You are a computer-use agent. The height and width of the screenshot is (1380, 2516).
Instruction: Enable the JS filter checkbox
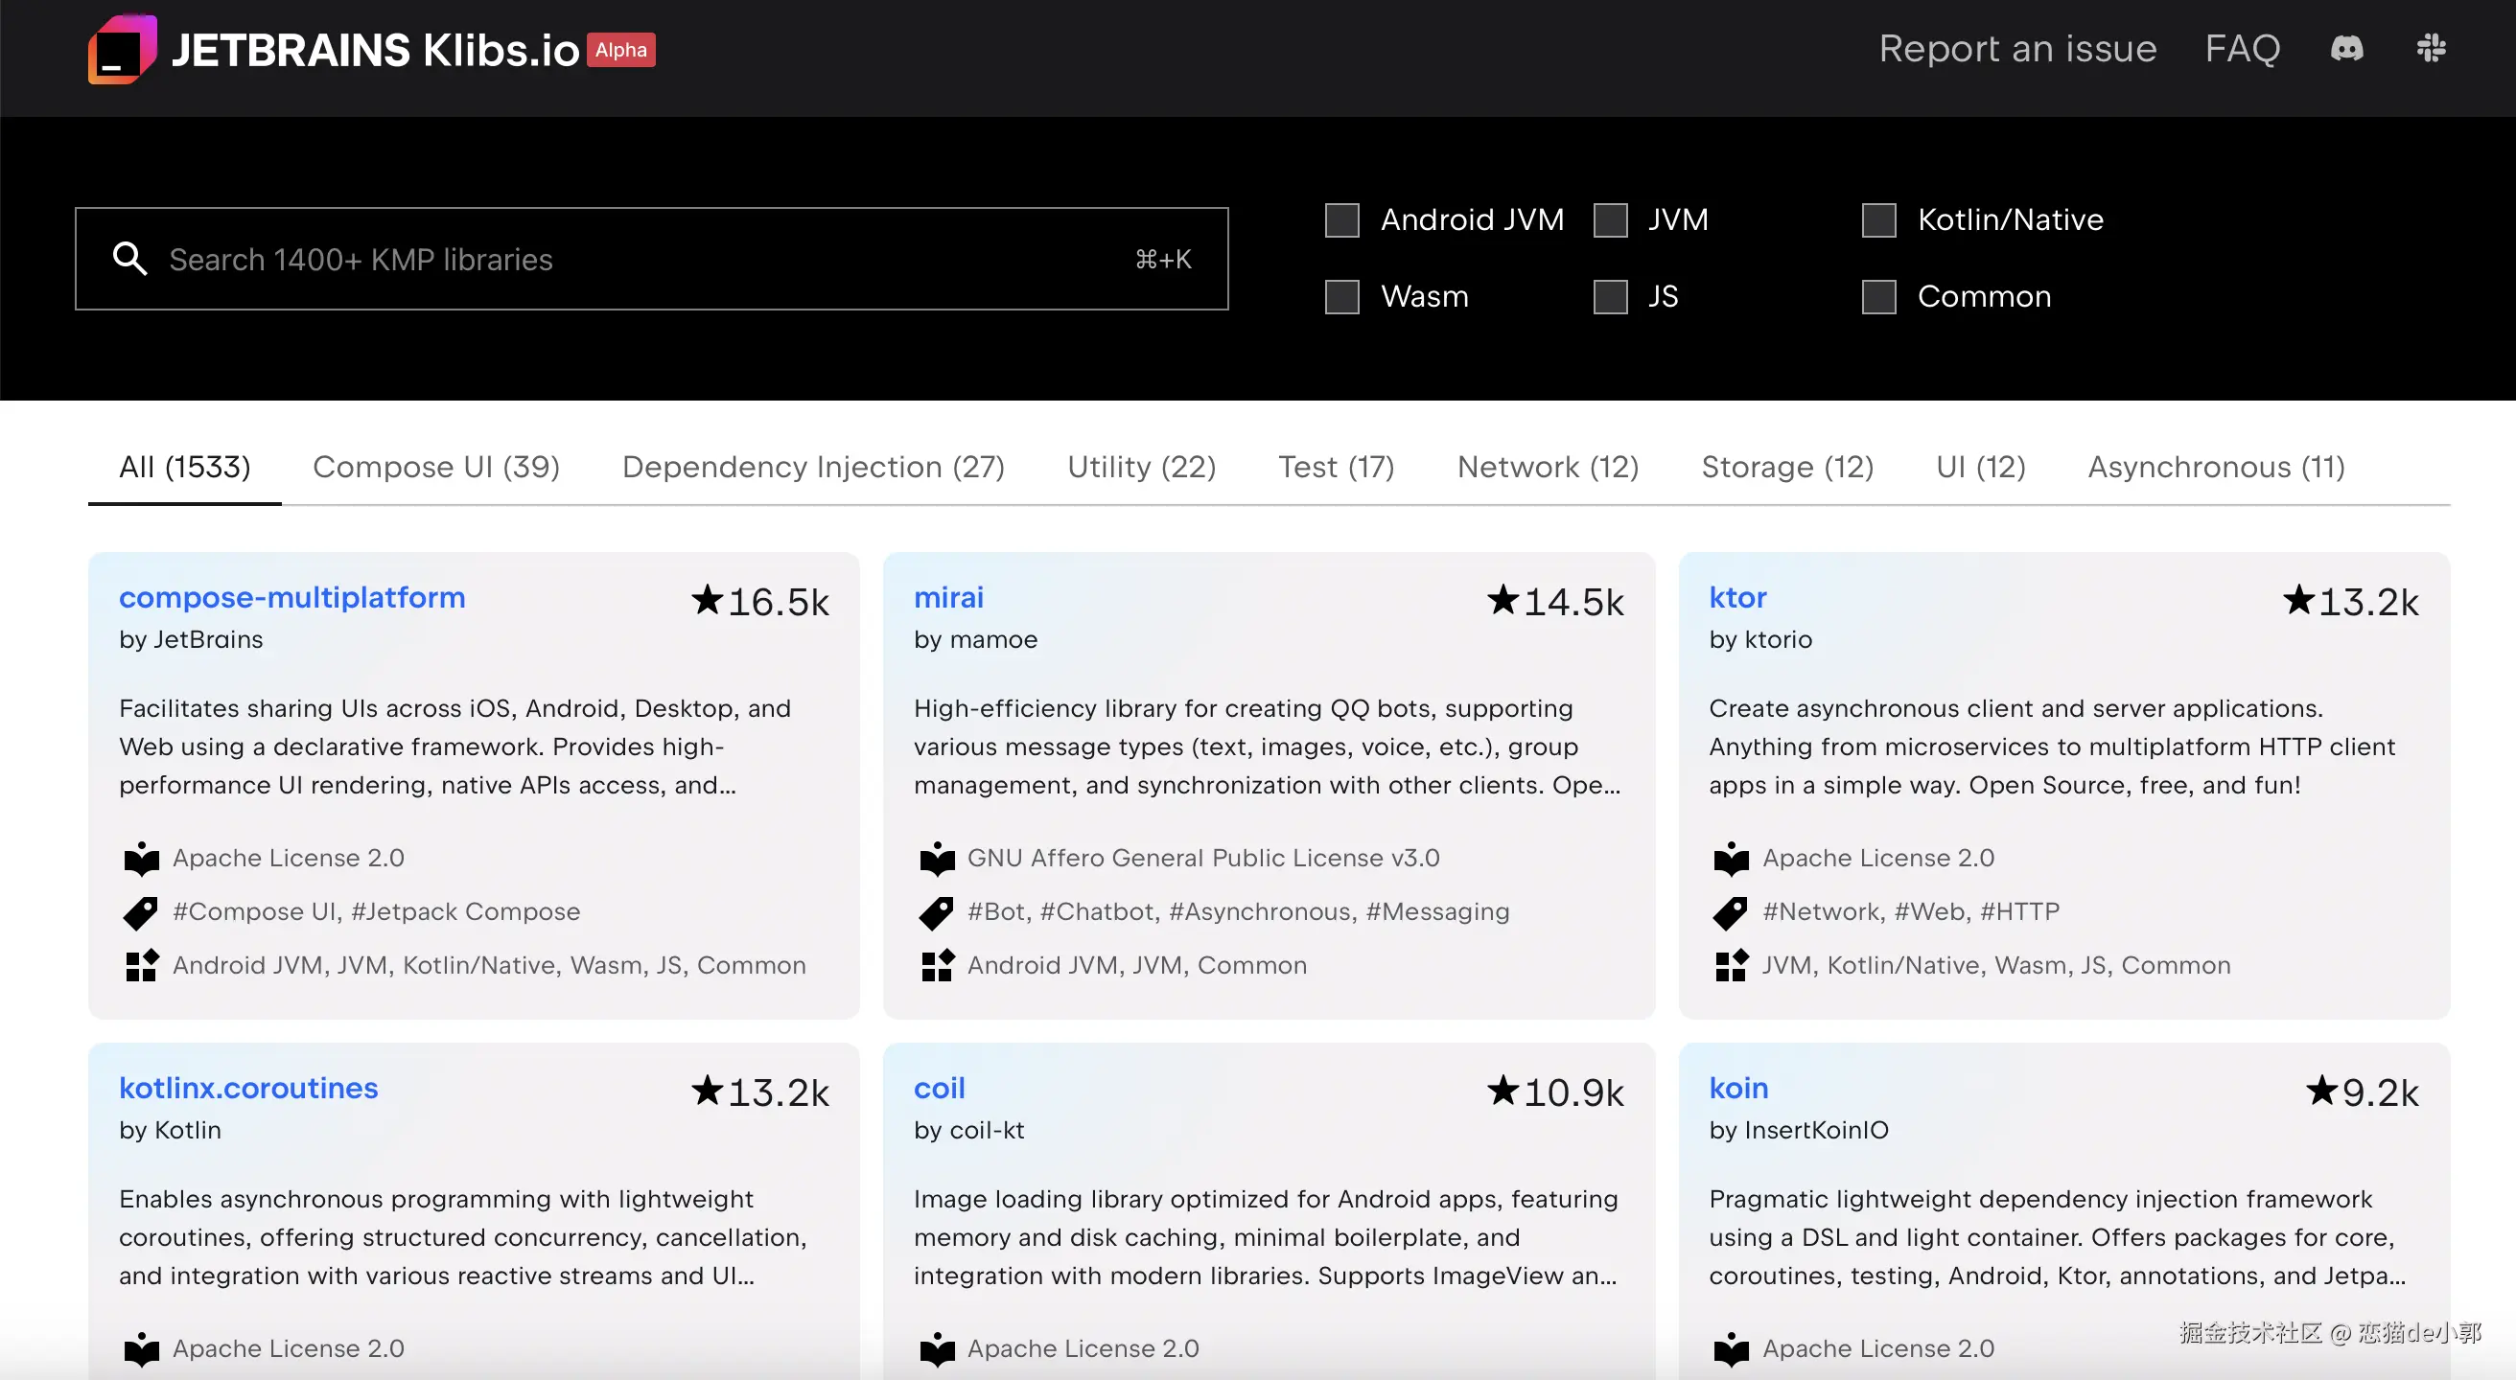tap(1610, 297)
